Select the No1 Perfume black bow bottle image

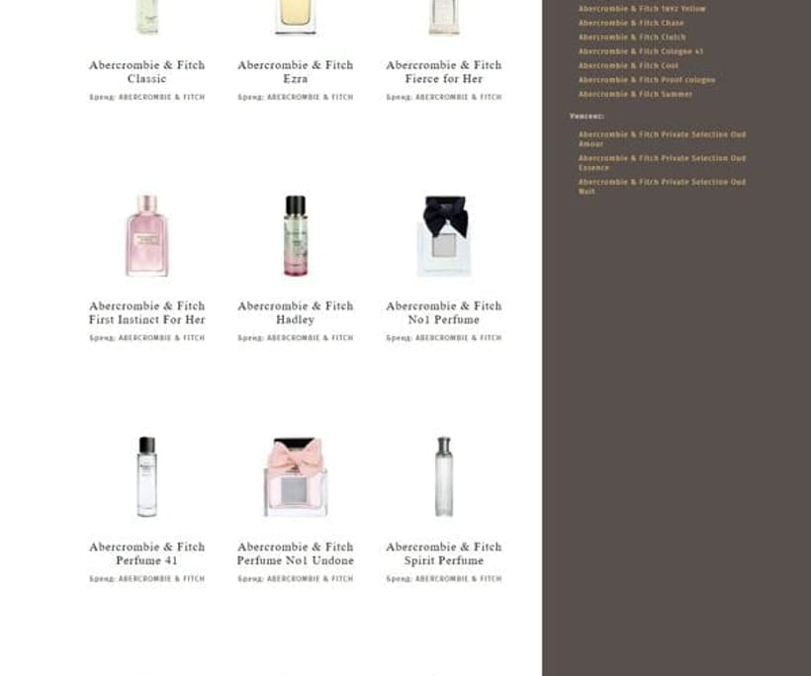pyautogui.click(x=444, y=235)
